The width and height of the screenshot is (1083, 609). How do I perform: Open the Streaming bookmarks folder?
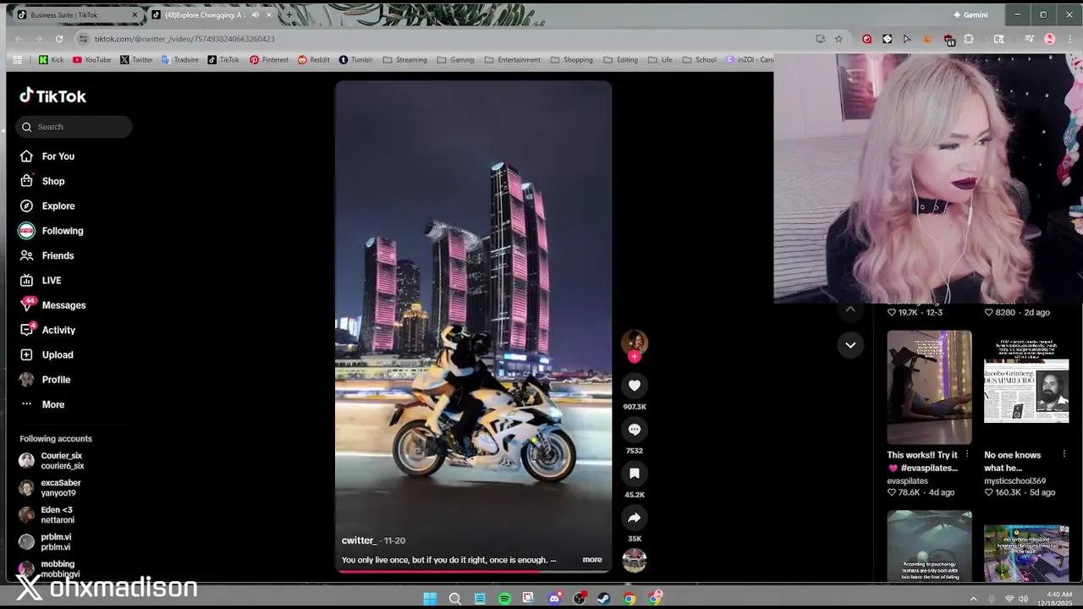click(x=404, y=60)
